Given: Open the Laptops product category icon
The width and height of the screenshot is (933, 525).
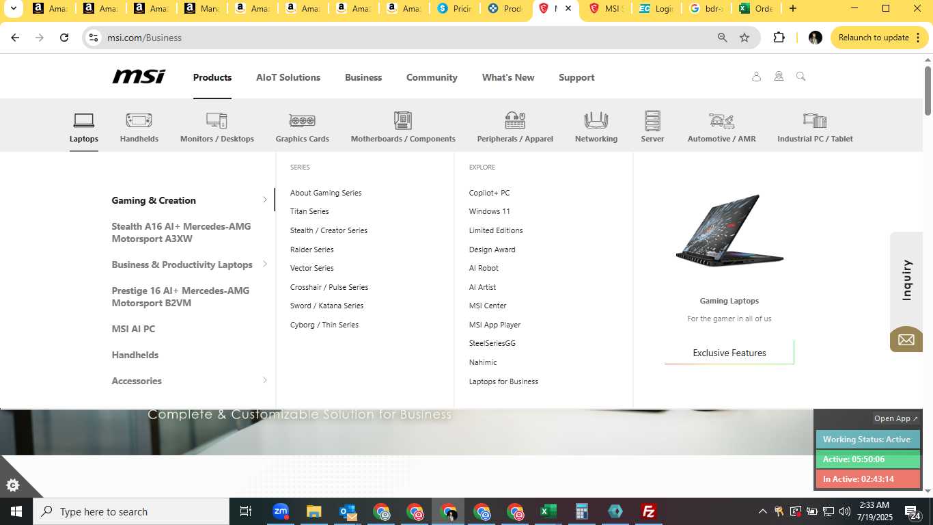Looking at the screenshot, I should click(x=84, y=121).
